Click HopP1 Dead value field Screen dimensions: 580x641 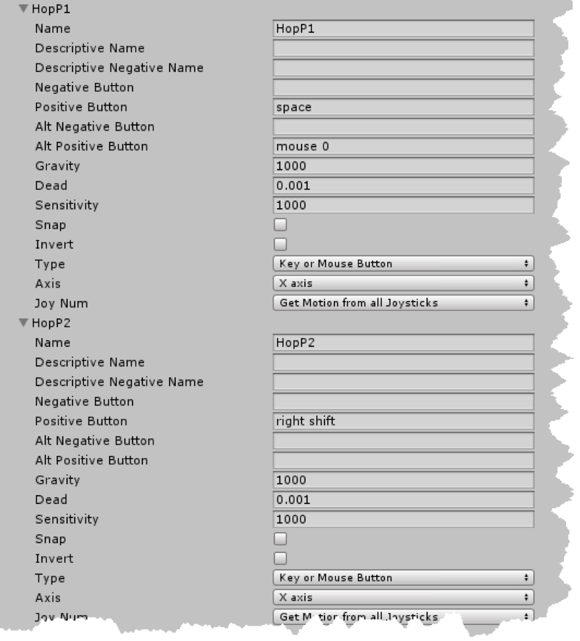click(x=403, y=185)
